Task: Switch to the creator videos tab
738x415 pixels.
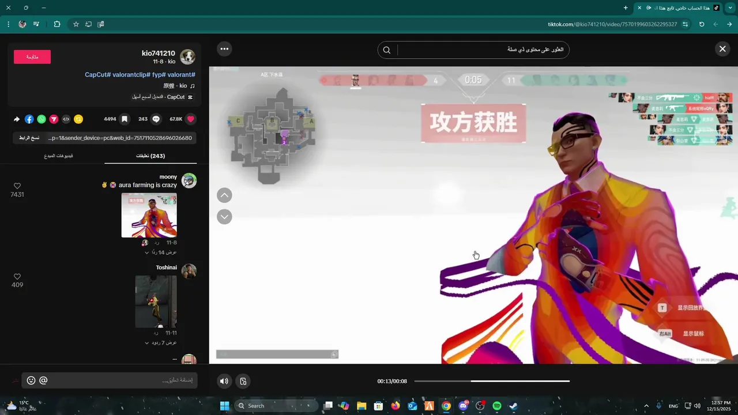Action: click(x=58, y=156)
